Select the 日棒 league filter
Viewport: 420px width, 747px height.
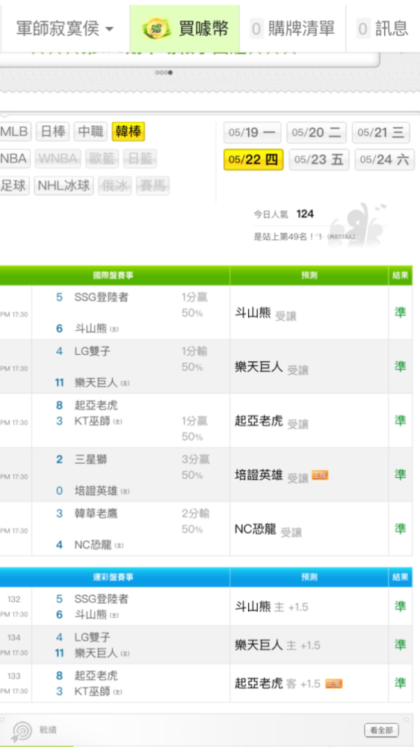[x=53, y=132]
